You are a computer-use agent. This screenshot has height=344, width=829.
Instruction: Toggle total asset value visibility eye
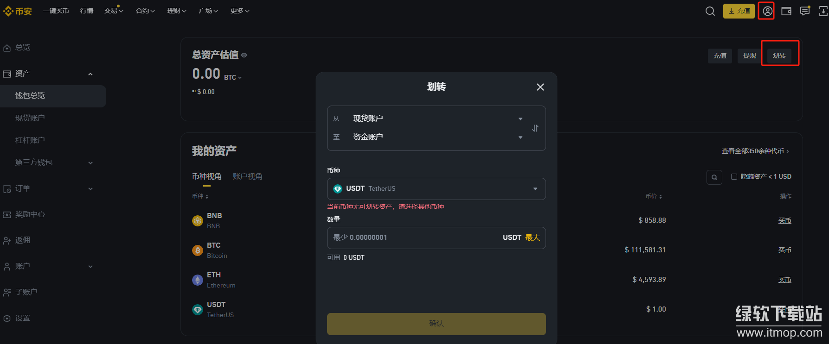pyautogui.click(x=244, y=55)
